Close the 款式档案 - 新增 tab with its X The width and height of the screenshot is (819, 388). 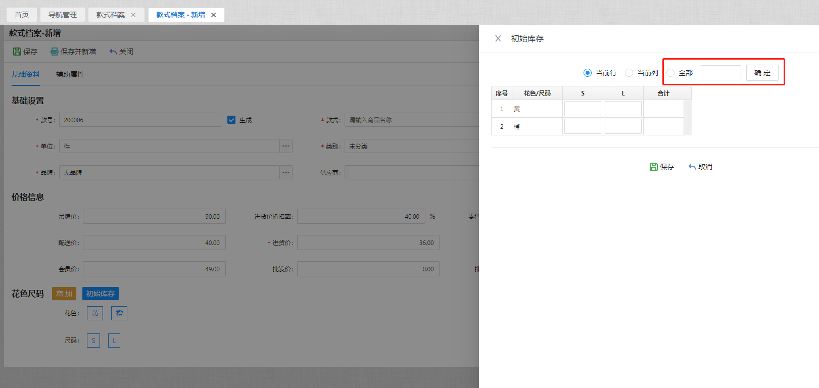(214, 15)
